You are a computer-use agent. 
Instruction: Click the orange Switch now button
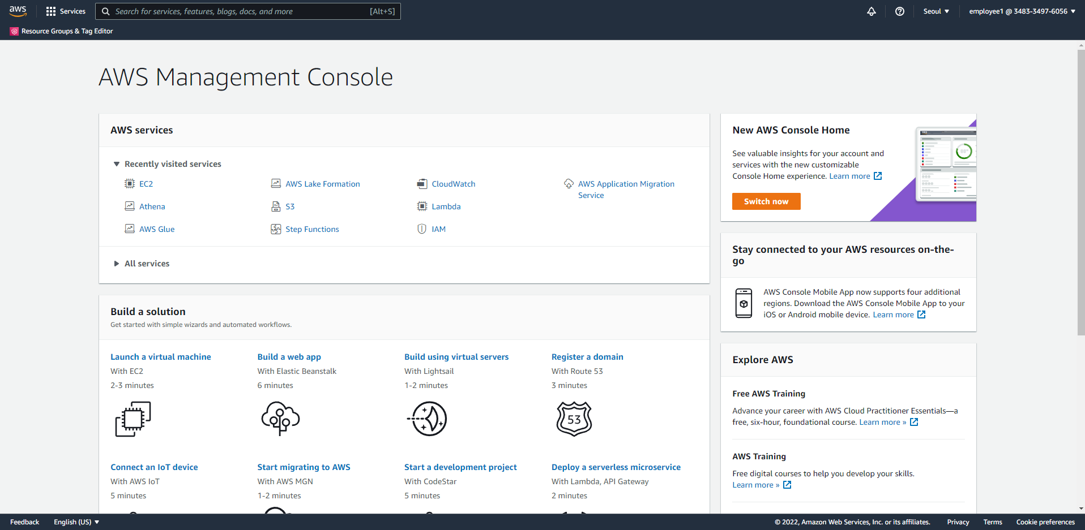click(766, 201)
